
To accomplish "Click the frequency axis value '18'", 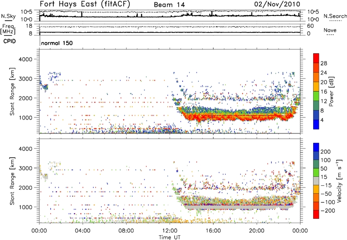I will point(29,26).
